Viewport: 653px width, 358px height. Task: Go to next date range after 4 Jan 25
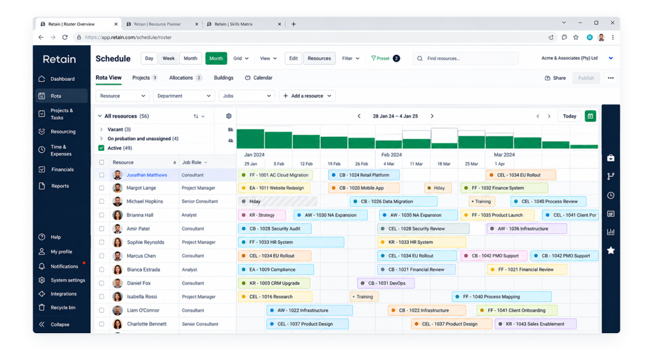pyautogui.click(x=432, y=116)
